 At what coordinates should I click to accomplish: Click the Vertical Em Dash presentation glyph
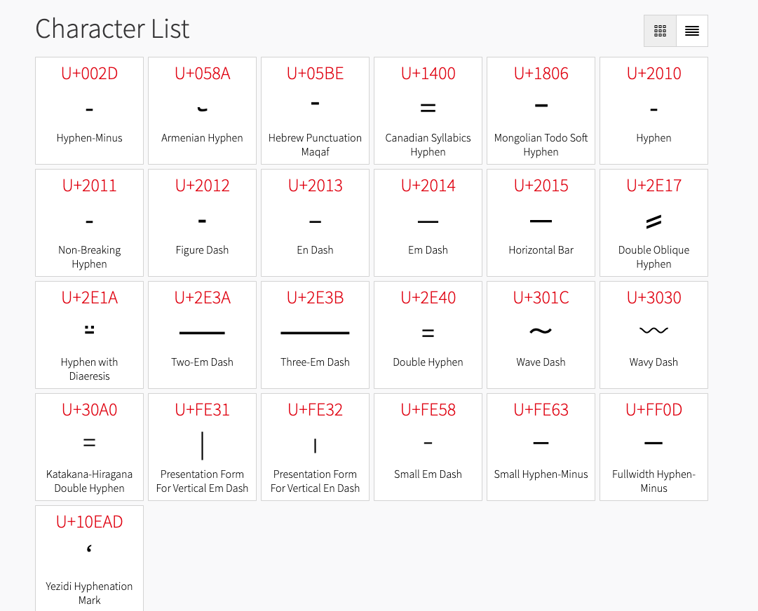pos(202,445)
